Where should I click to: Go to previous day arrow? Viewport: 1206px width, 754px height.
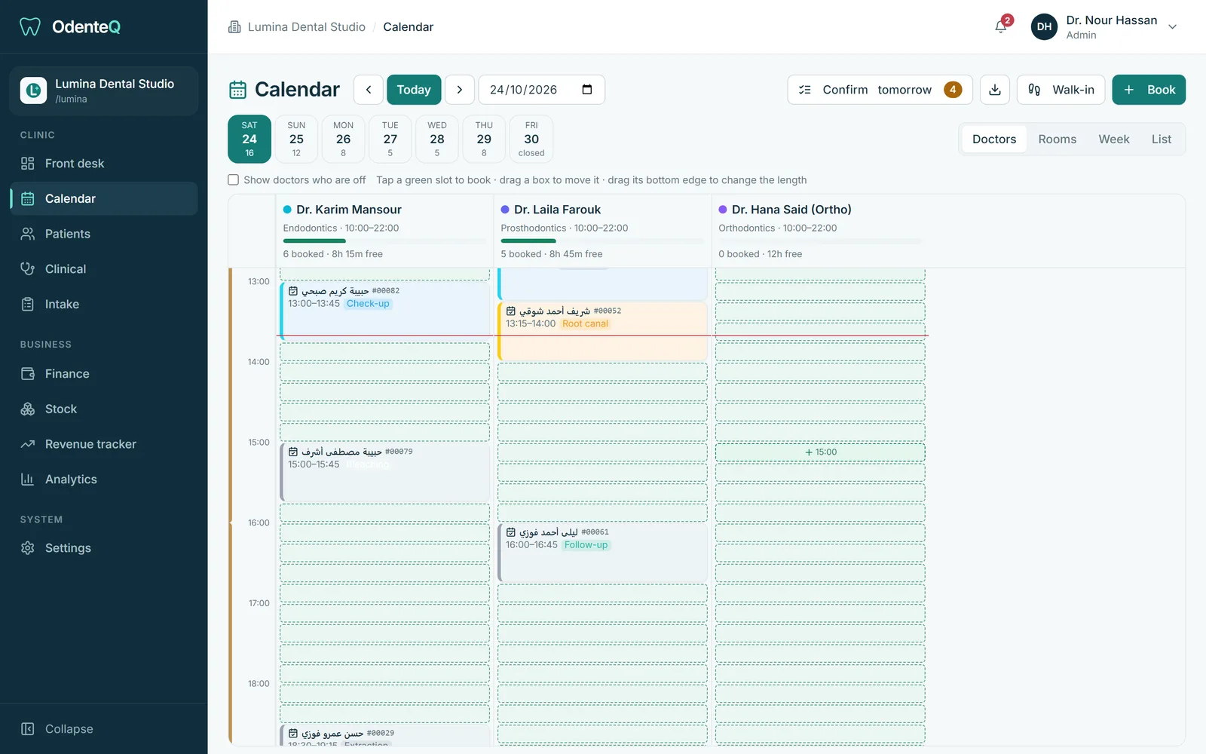369,90
